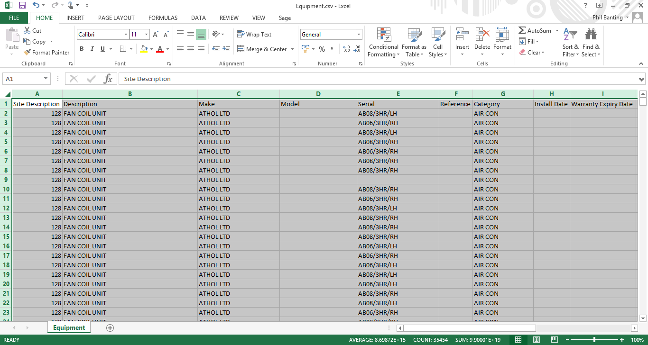Open the FILE menu
The width and height of the screenshot is (648, 345).
(x=14, y=18)
